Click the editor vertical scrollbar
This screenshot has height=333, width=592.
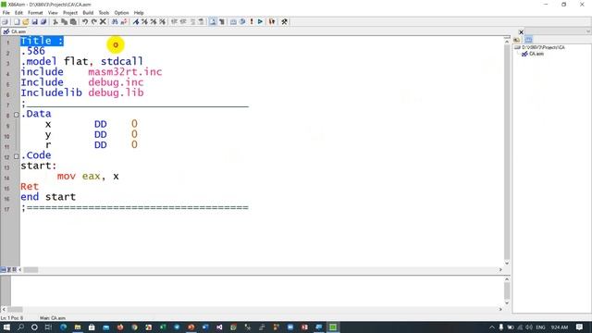(x=507, y=152)
